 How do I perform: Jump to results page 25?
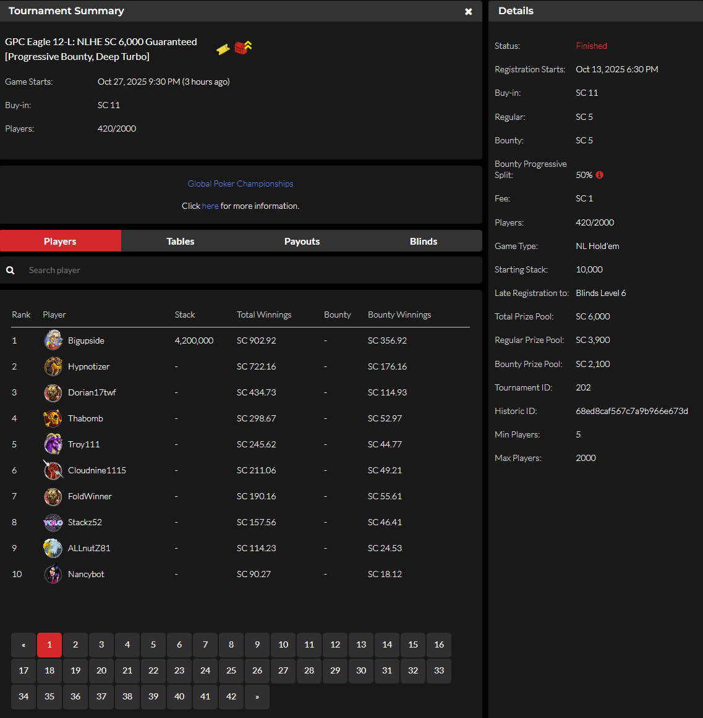[x=231, y=670]
